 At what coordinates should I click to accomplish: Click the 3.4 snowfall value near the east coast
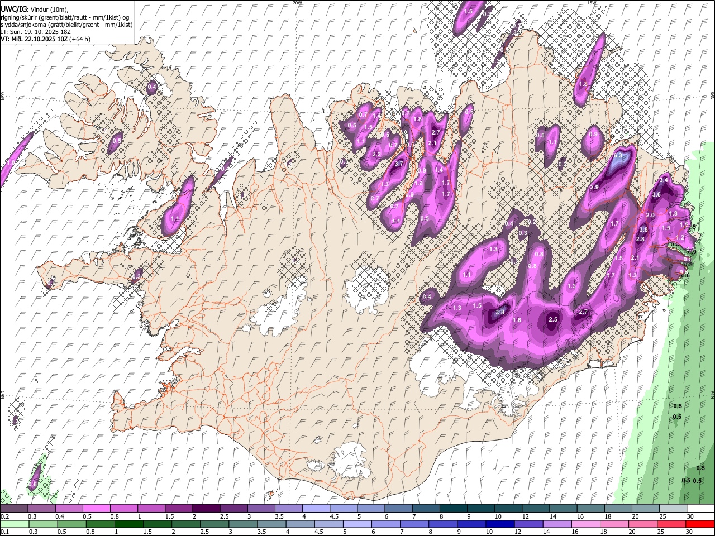pos(664,180)
